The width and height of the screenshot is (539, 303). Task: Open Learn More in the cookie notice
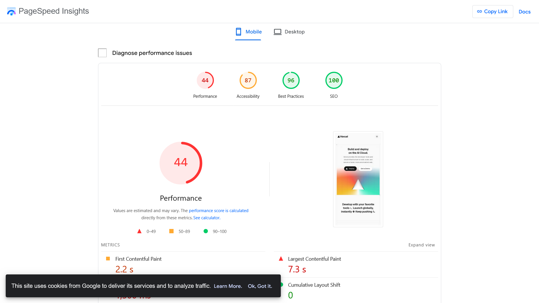click(x=228, y=286)
